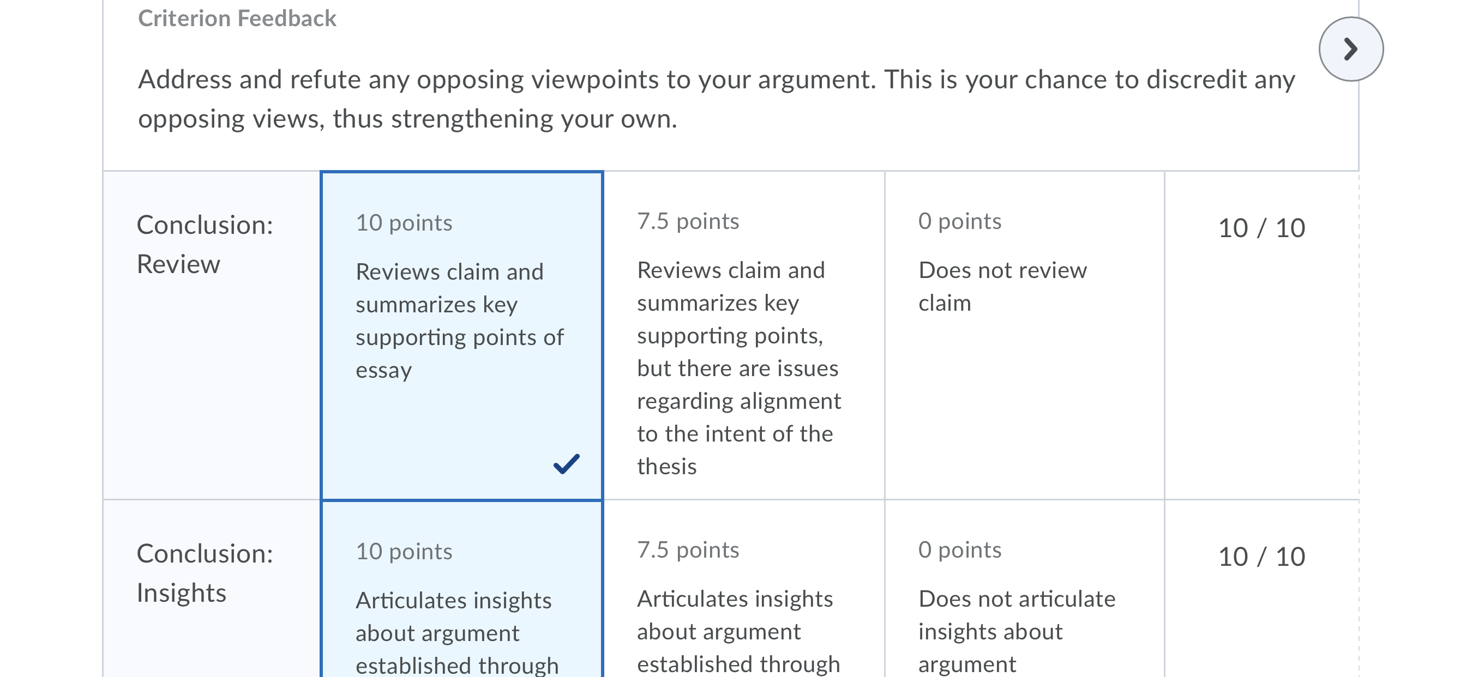Click the feedback text about opposing viewpoints
Viewport: 1466px width, 677px height.
(717, 99)
